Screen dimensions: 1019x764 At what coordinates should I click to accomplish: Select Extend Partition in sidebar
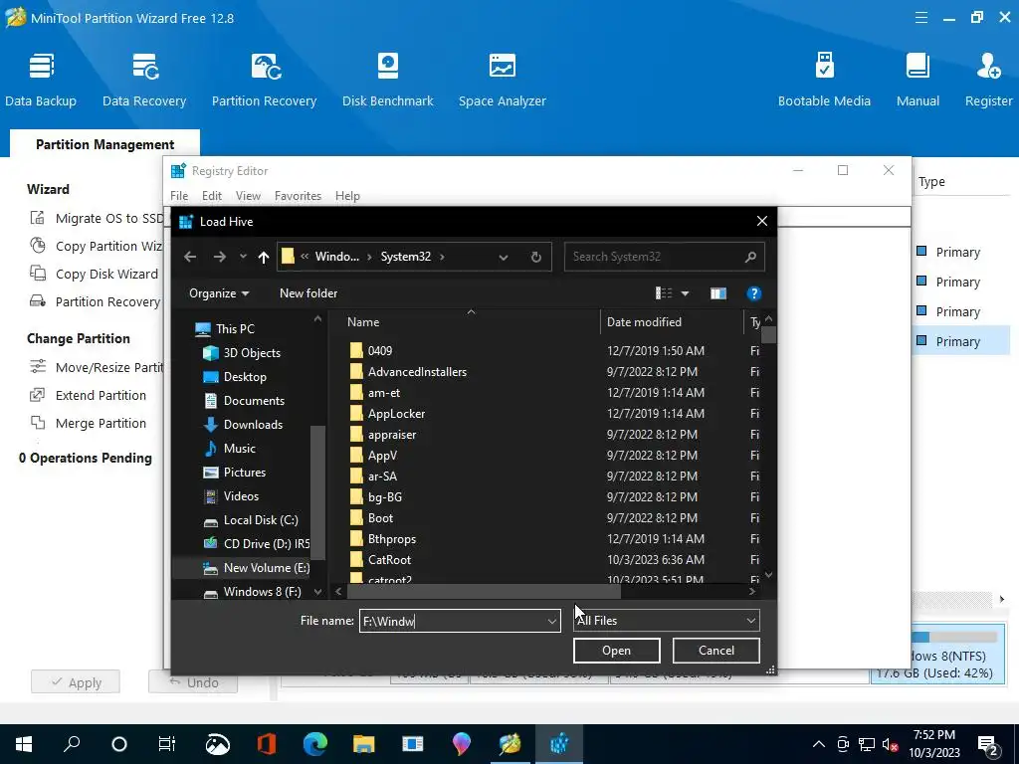(x=89, y=395)
